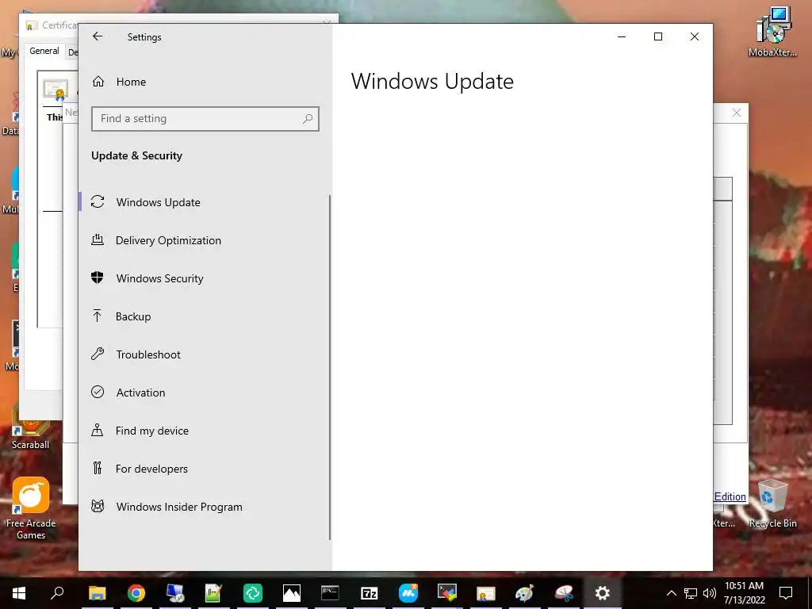812x609 pixels.
Task: Click the sidebar vertical scrollbar in Settings
Action: tap(330, 368)
